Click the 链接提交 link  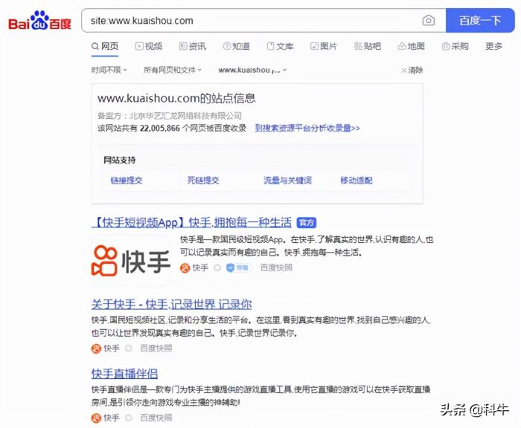127,181
